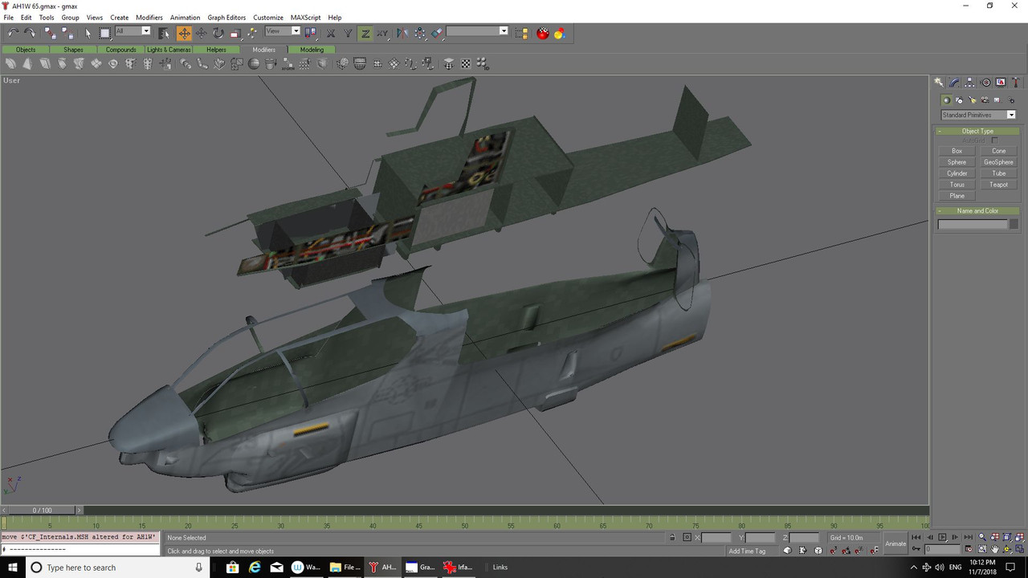Click the object color swatch

point(1014,225)
